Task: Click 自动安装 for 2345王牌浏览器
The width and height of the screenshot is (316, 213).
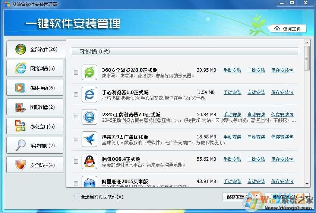Action: [x=256, y=115]
